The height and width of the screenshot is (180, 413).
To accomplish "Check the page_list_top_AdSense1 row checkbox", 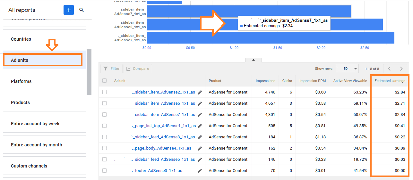I will click(x=104, y=126).
